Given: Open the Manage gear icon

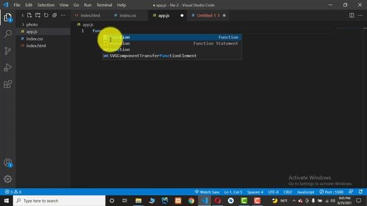Looking at the screenshot, I should pos(7,179).
